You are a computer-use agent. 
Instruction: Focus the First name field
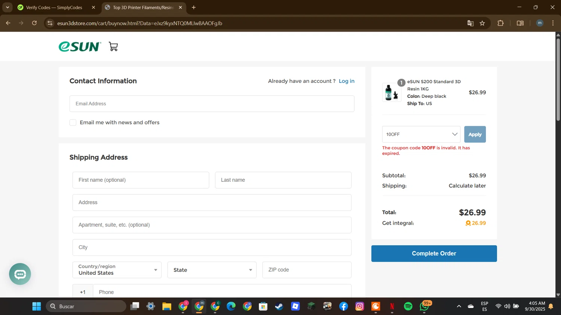[141, 180]
